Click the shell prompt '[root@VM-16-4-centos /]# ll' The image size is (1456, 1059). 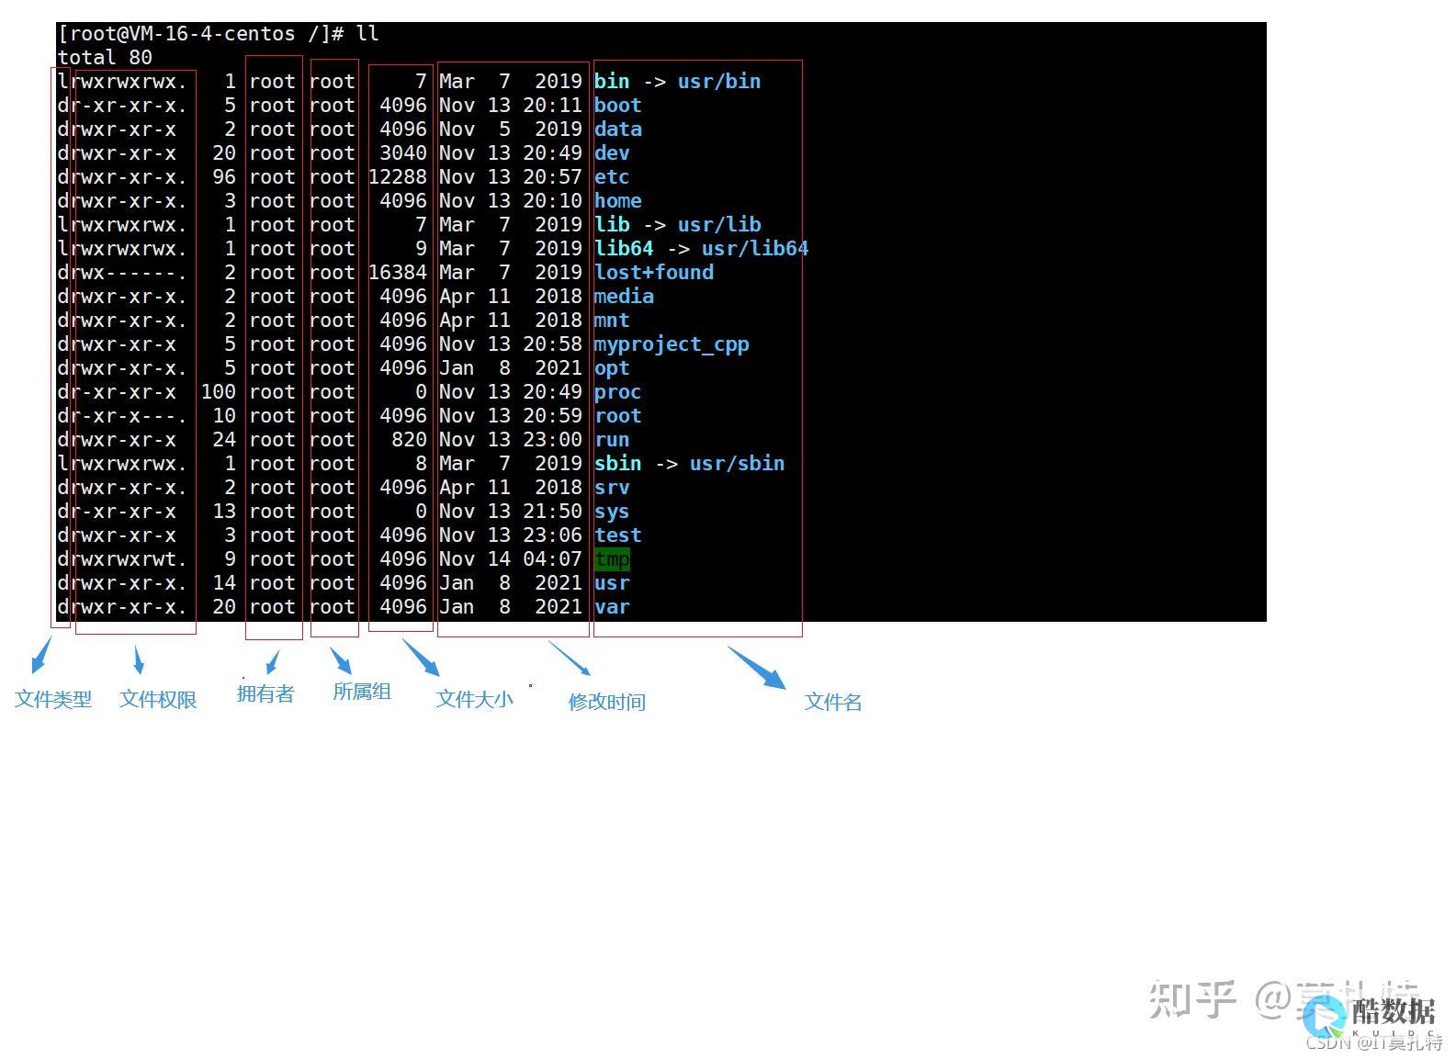tap(218, 34)
